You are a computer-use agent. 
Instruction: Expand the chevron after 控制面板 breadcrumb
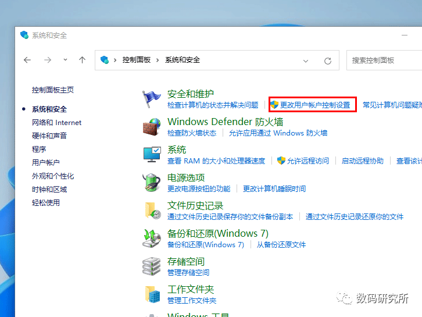coord(158,60)
